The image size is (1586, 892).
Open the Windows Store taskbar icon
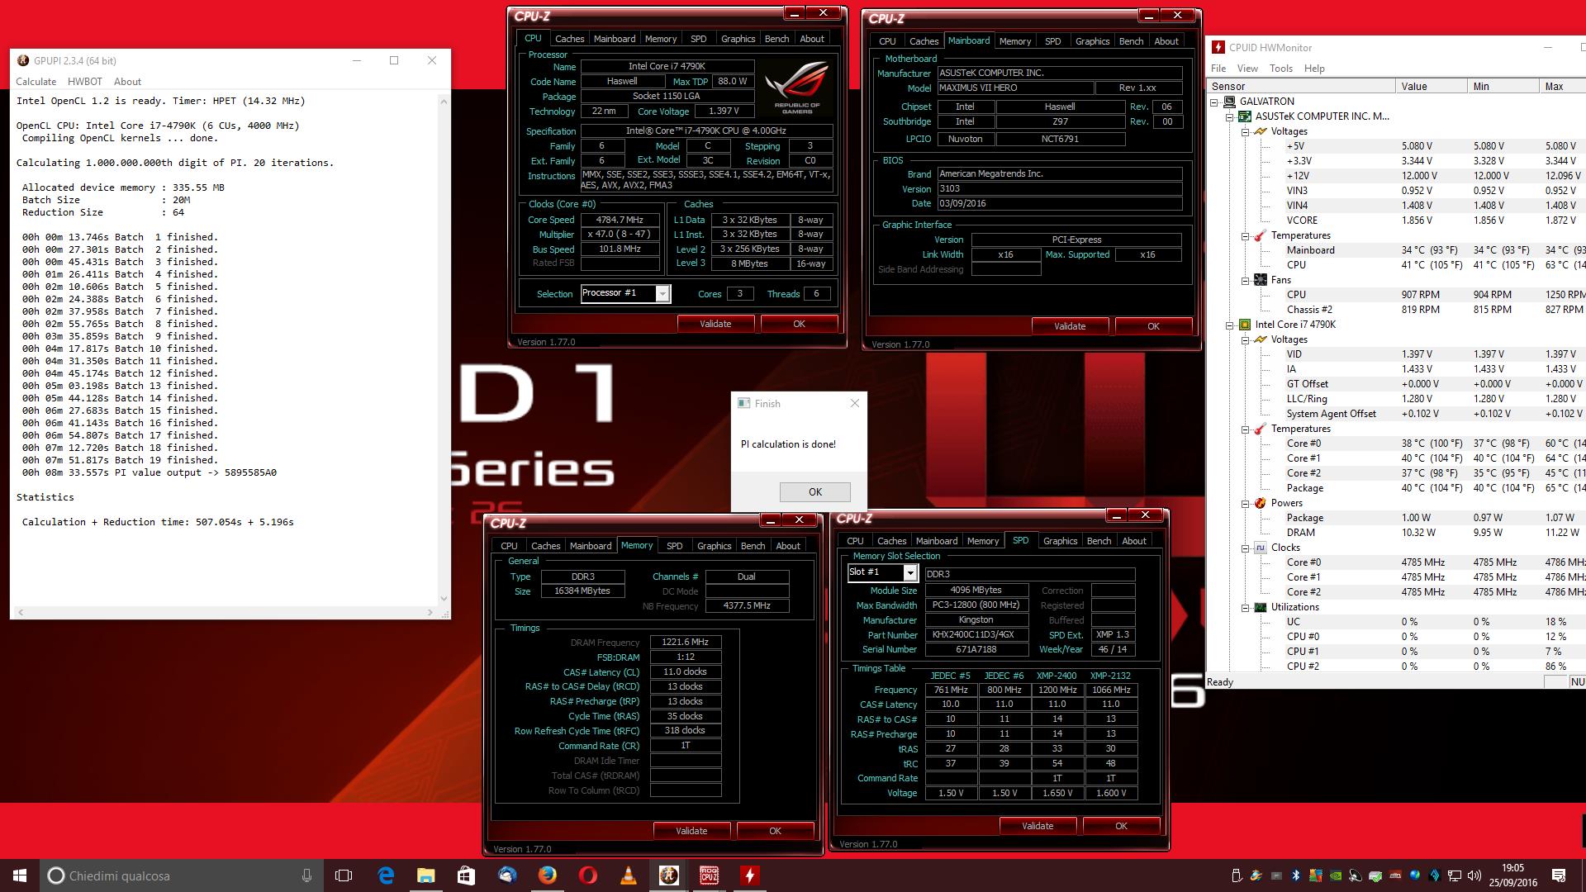(x=467, y=875)
